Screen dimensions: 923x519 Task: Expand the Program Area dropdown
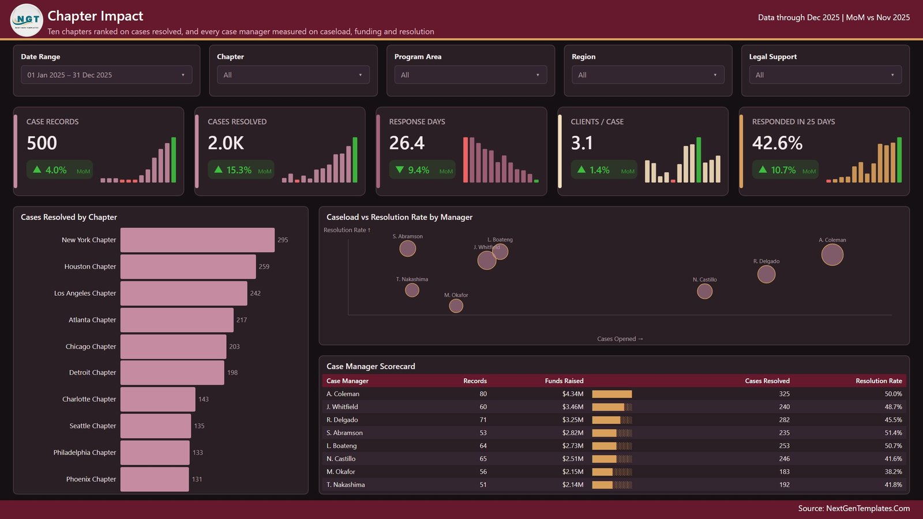[471, 75]
